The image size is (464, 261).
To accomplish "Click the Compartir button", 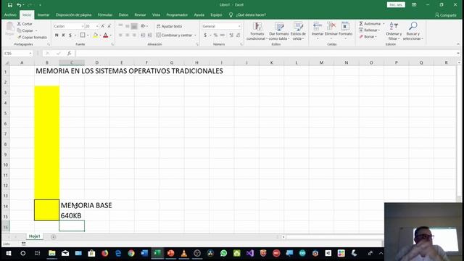I will click(445, 14).
